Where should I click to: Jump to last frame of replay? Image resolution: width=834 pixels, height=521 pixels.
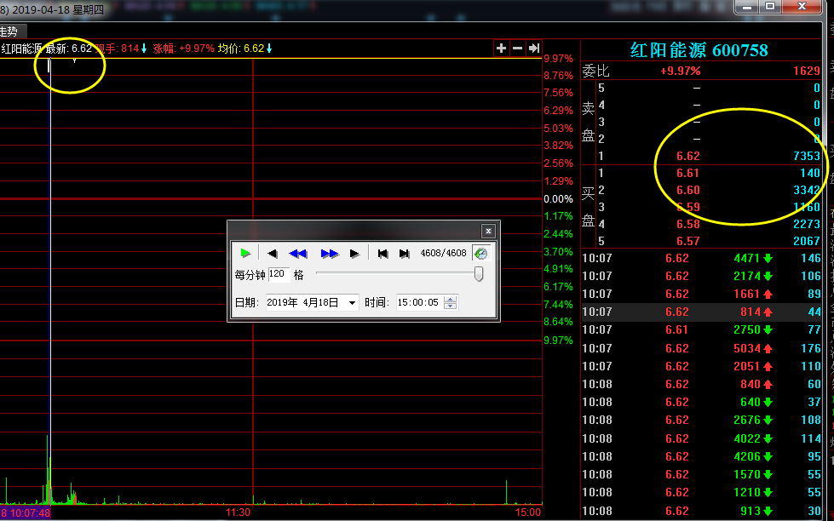(405, 254)
